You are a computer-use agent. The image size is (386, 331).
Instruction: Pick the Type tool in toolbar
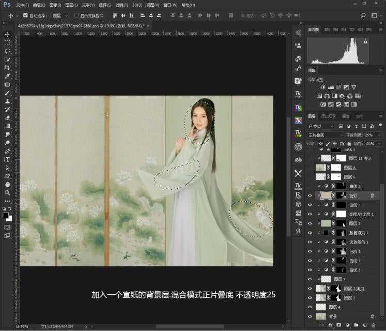[x=7, y=159]
